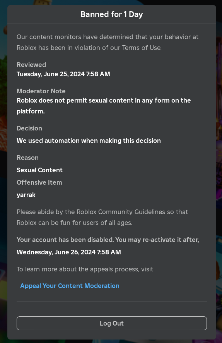Click the Reason label
Viewport: 222px width, 343px height.
[x=27, y=158]
